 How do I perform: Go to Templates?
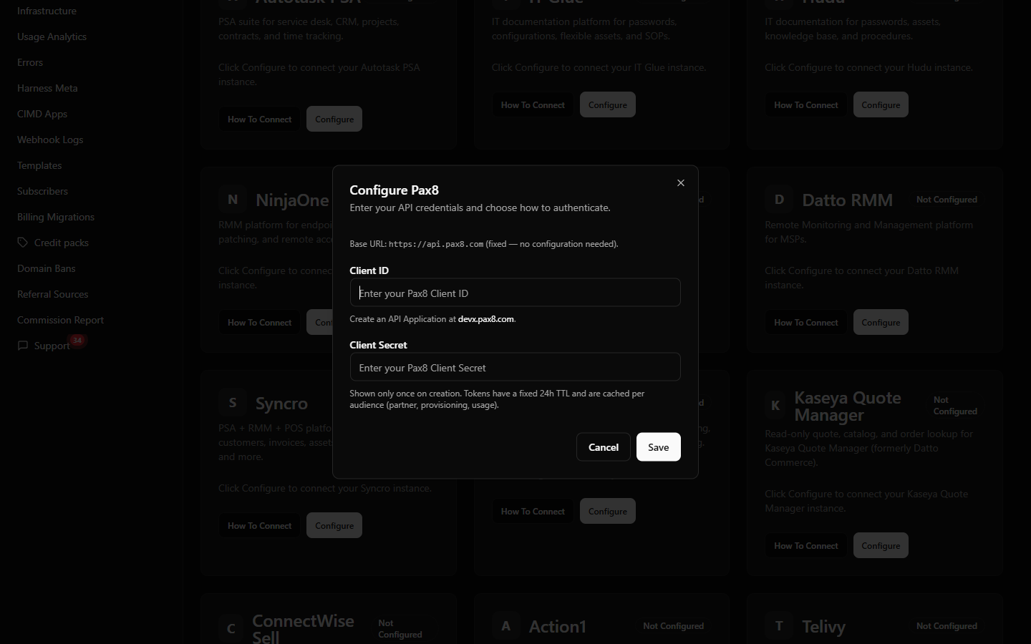(39, 165)
